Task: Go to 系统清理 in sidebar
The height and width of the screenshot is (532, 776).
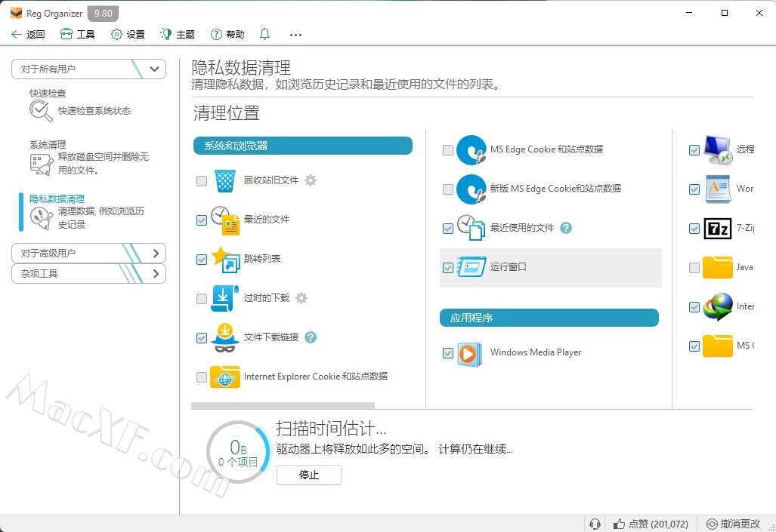Action: click(x=89, y=158)
